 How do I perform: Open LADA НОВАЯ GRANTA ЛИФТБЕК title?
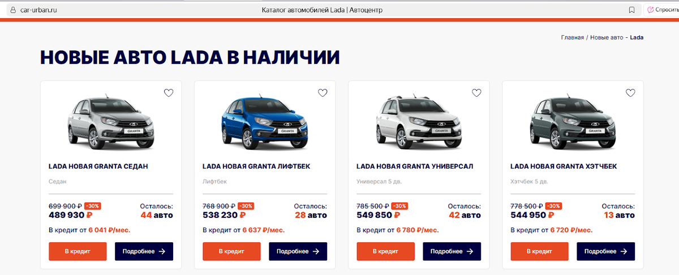(x=256, y=166)
